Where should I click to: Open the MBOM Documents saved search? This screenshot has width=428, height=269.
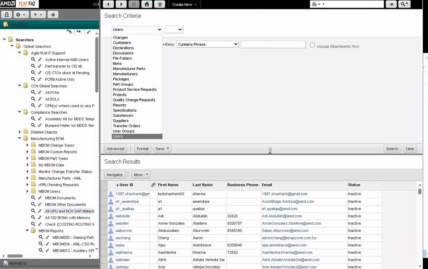[60, 198]
